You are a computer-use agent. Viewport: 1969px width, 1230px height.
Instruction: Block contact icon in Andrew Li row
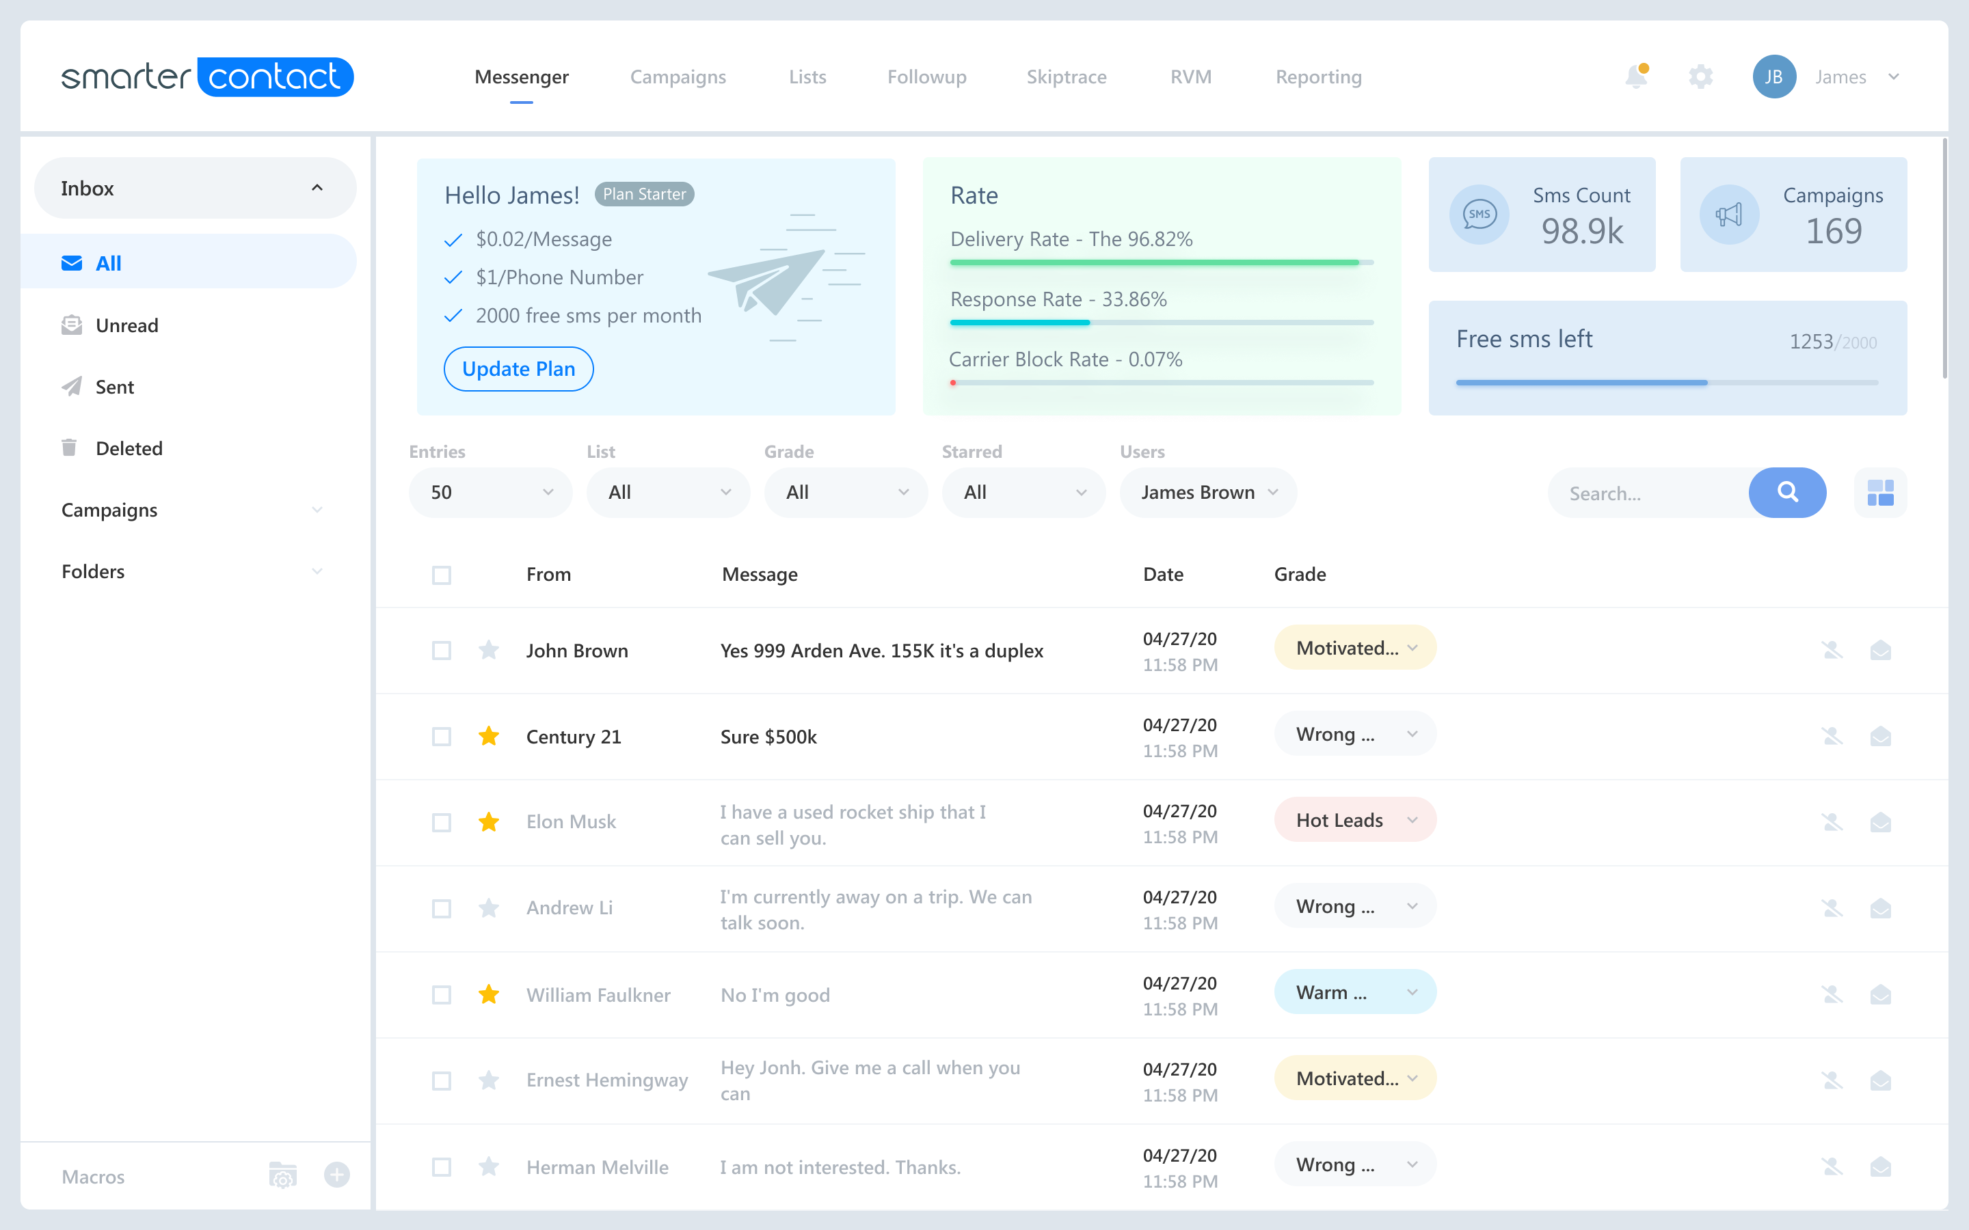point(1832,908)
